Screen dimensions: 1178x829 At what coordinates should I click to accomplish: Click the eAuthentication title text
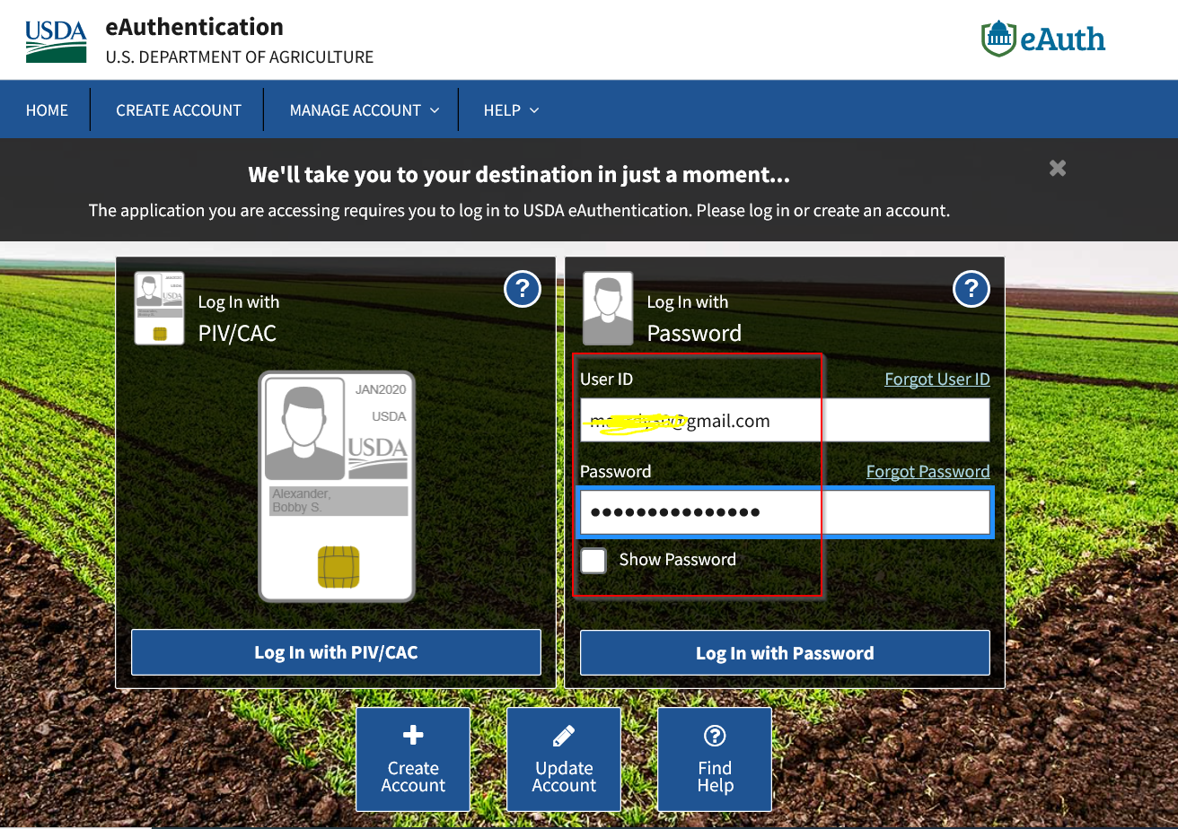pyautogui.click(x=194, y=27)
